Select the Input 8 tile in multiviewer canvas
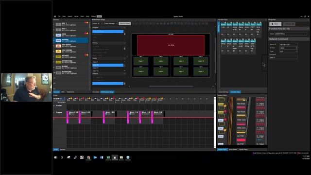311x175 pixels. [x=201, y=71]
